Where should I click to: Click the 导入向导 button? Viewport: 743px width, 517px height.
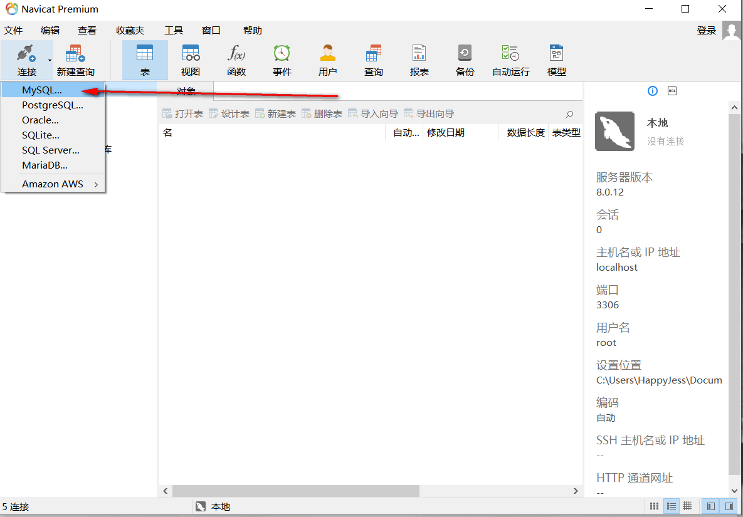(x=373, y=113)
